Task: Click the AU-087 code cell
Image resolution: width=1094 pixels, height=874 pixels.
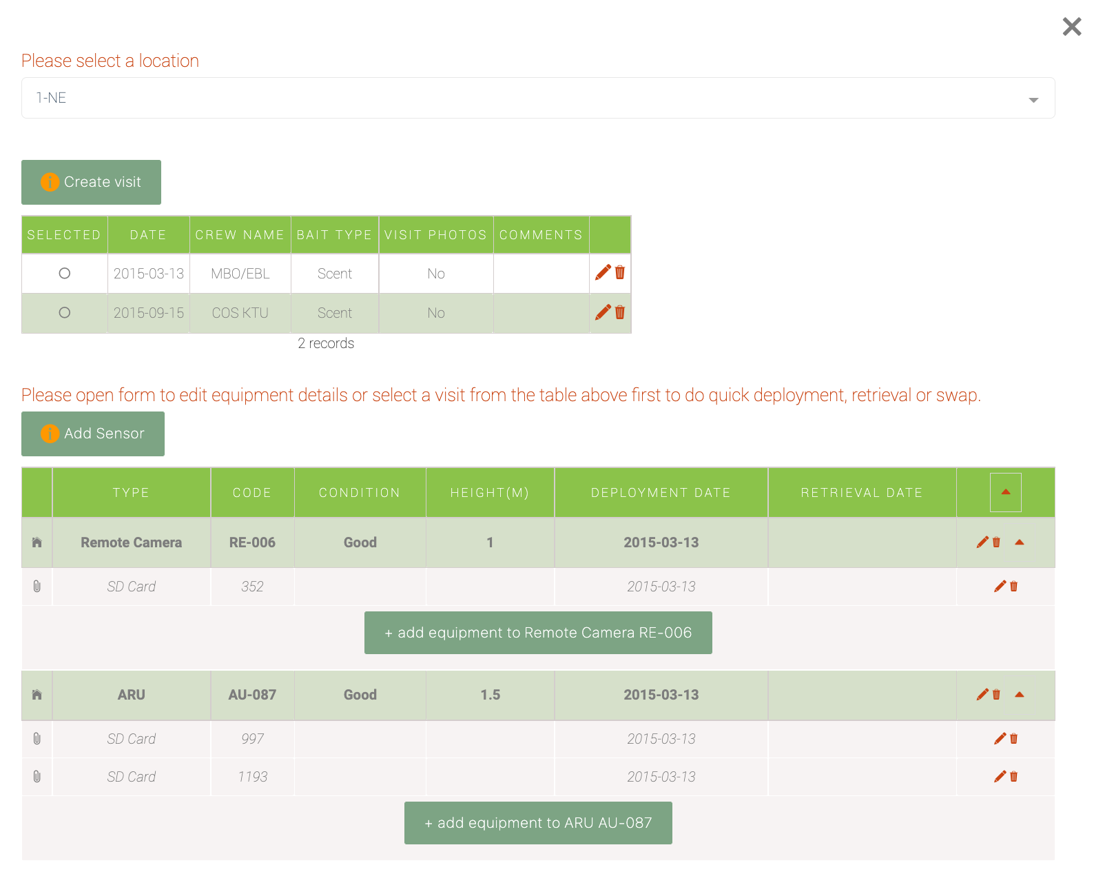Action: (x=252, y=695)
